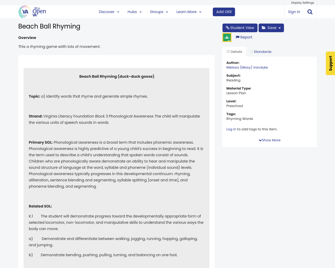
Task: Expand the Discover dropdown menu
Action: click(x=109, y=12)
